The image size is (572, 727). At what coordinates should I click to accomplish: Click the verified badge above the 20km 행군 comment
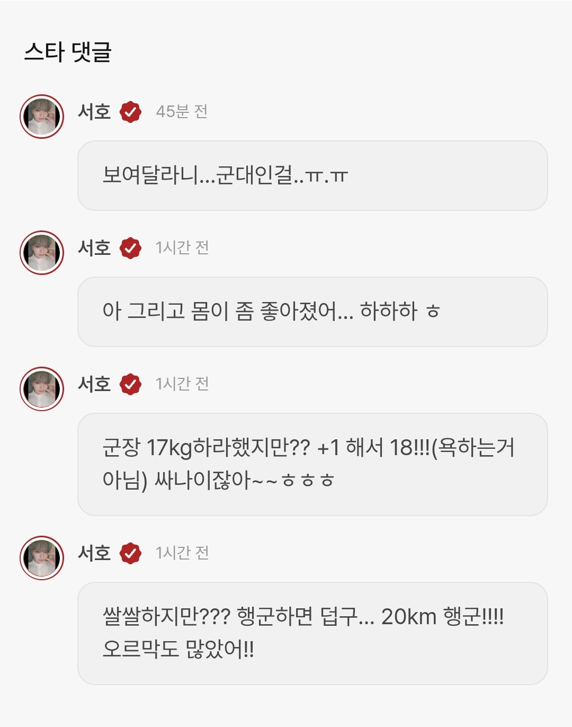click(130, 553)
